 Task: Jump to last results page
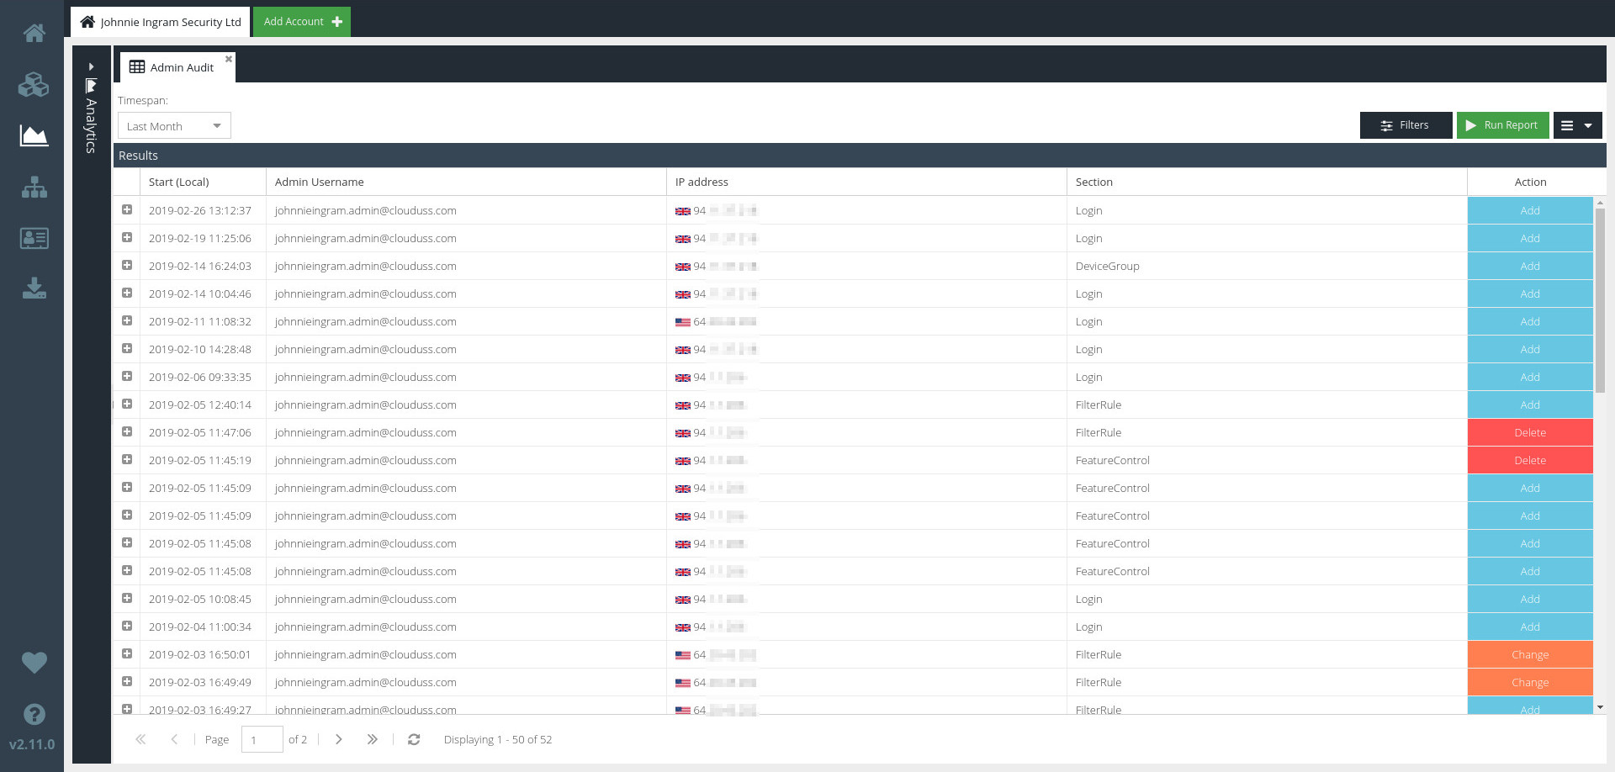pyautogui.click(x=372, y=739)
